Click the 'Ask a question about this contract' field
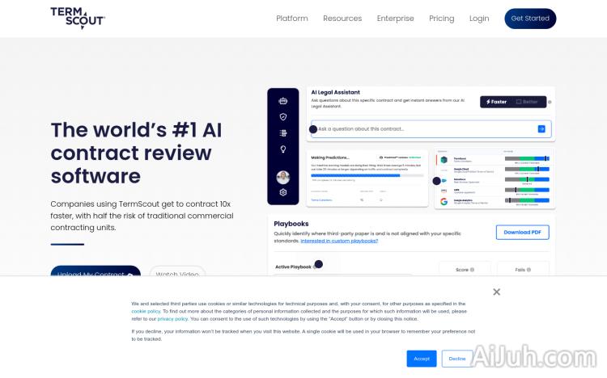 pos(425,128)
